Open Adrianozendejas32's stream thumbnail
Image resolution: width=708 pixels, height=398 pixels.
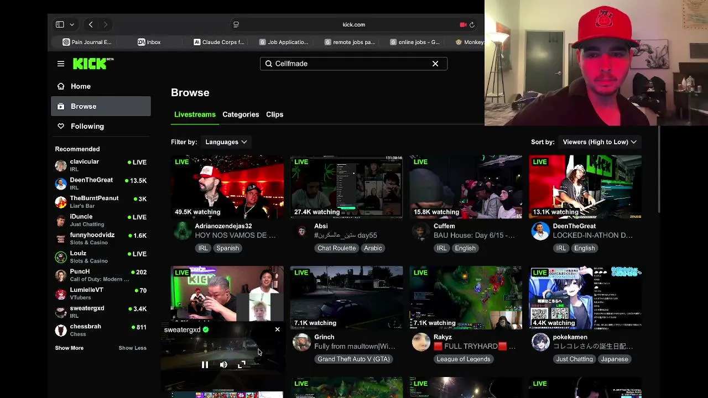pyautogui.click(x=227, y=187)
